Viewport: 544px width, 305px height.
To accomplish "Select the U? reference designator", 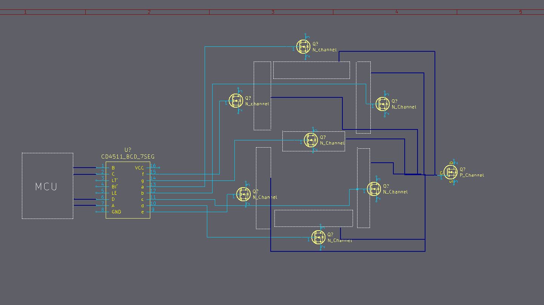I will [128, 150].
